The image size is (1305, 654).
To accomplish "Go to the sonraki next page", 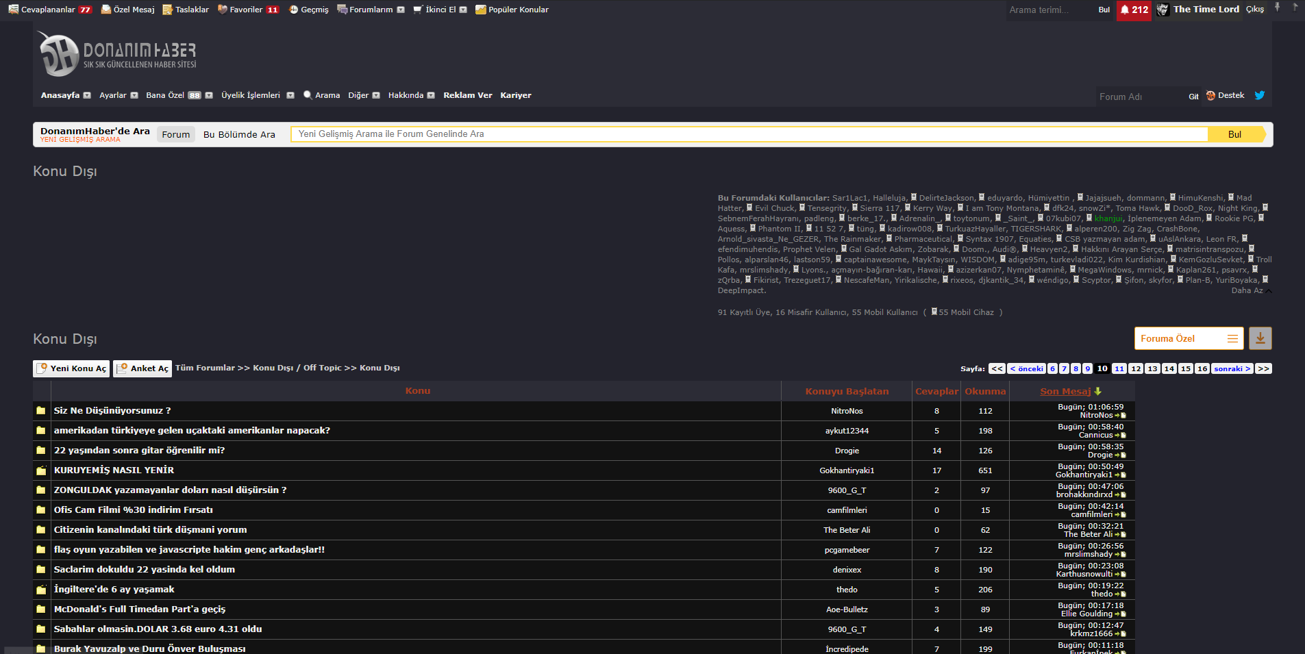I will (1232, 368).
